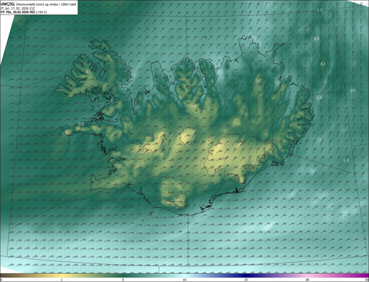Click the 1 tick on the color scale
Viewport: 369px width, 282px height.
point(62,280)
